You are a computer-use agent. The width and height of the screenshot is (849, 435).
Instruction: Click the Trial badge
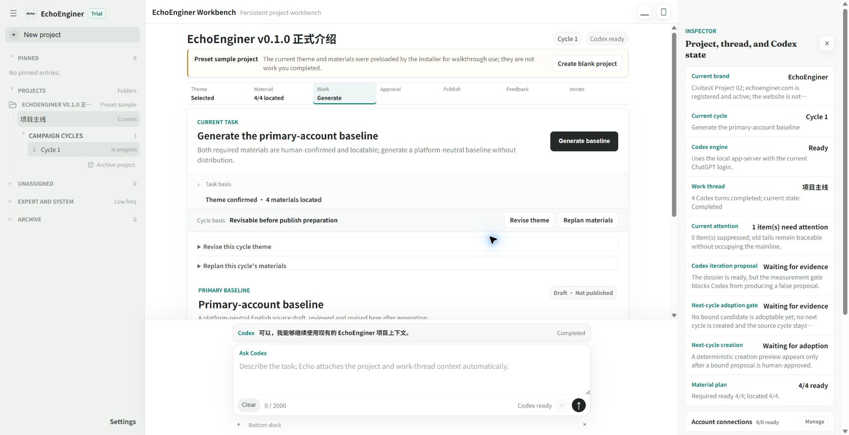tap(97, 13)
